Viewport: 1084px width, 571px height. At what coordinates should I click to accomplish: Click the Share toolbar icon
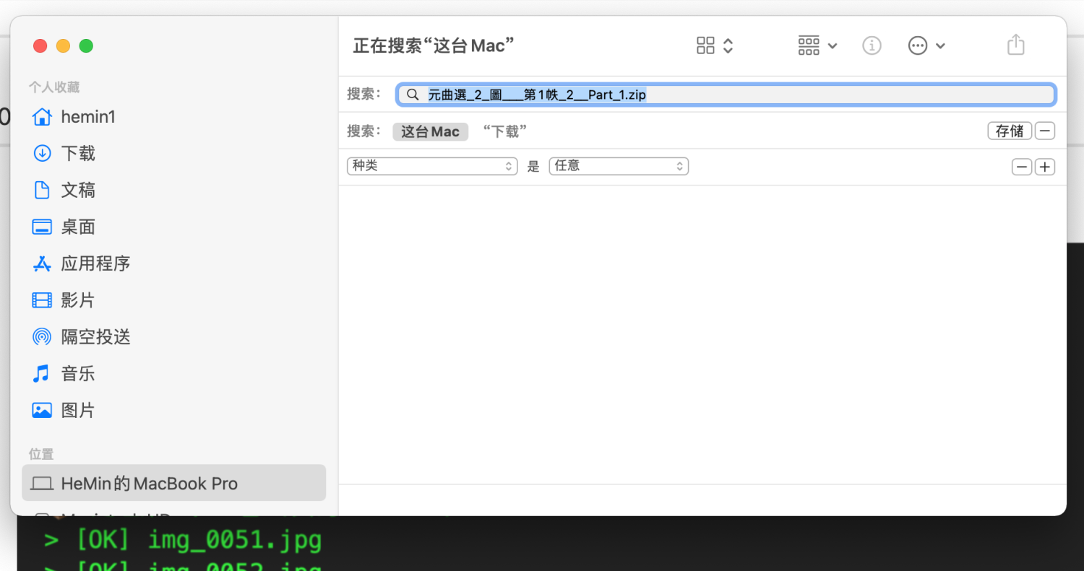[x=1016, y=45]
